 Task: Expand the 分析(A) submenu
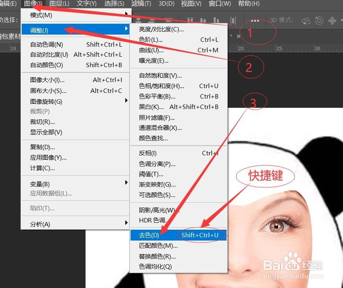pyautogui.click(x=76, y=224)
